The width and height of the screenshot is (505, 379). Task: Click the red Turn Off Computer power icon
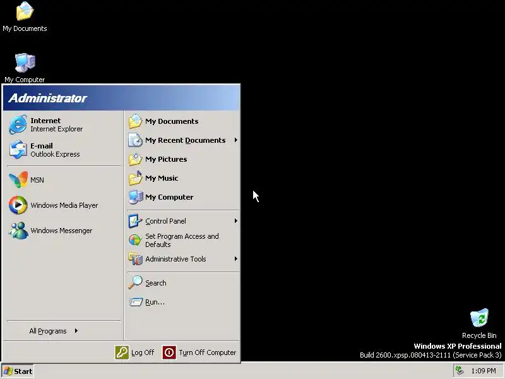[x=169, y=352]
